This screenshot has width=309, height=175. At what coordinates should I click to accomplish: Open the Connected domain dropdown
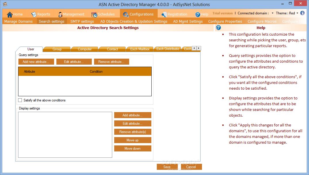pyautogui.click(x=272, y=13)
